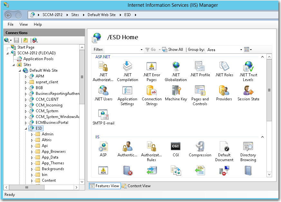Open the Session State feature

pos(248,91)
